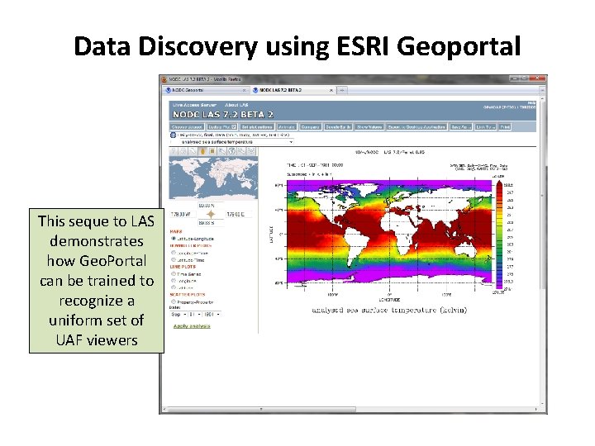Viewport: 595px width, 446px height.
Task: Select the Property-Property scatter plot option
Action: click(x=174, y=302)
